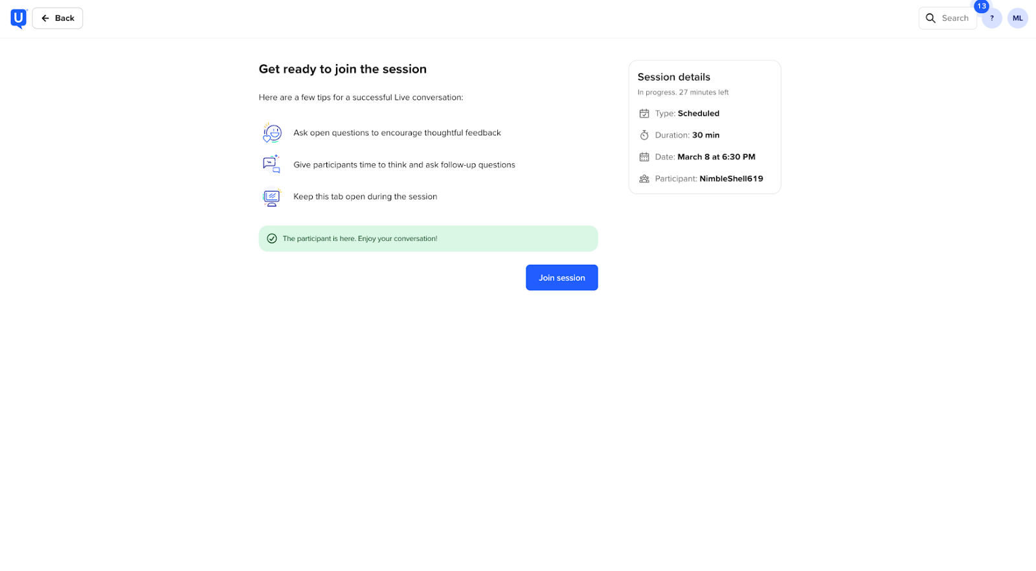
Task: Click the smiley icon beside open questions tip
Action: tap(272, 133)
